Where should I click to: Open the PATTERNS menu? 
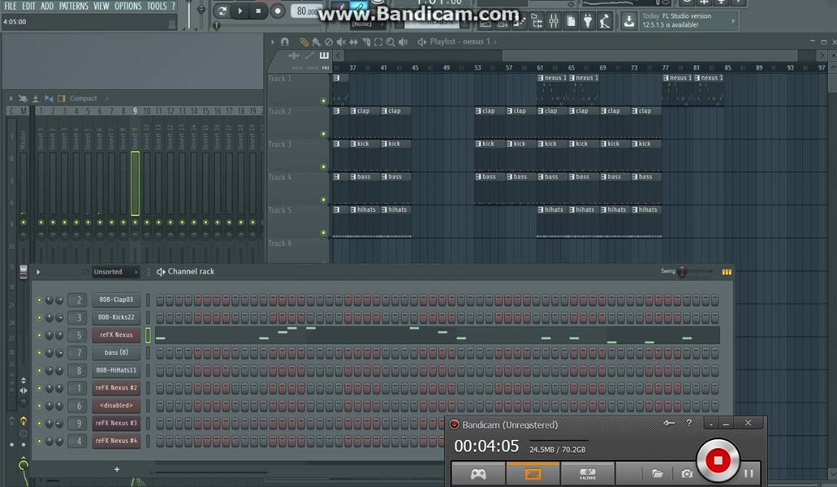(74, 6)
